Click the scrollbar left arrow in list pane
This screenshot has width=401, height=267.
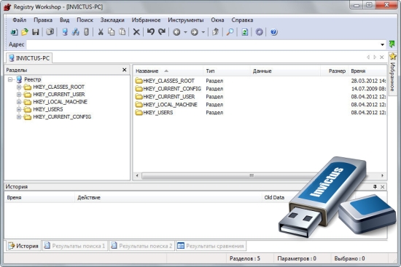pos(137,175)
